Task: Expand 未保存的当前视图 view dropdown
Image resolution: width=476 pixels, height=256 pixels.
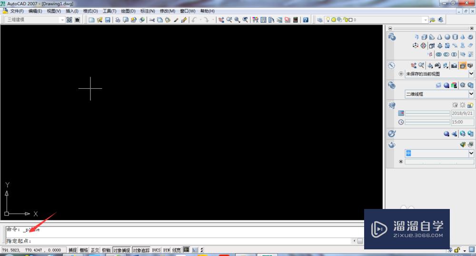Action: point(471,74)
